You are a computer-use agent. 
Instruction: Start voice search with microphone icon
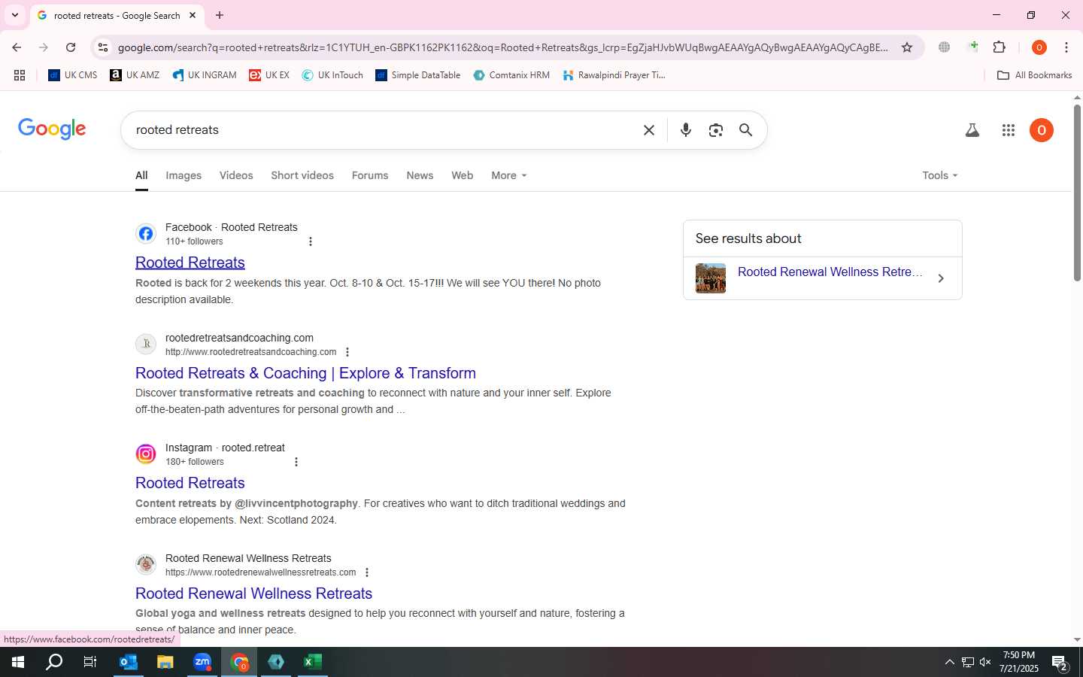[686, 130]
